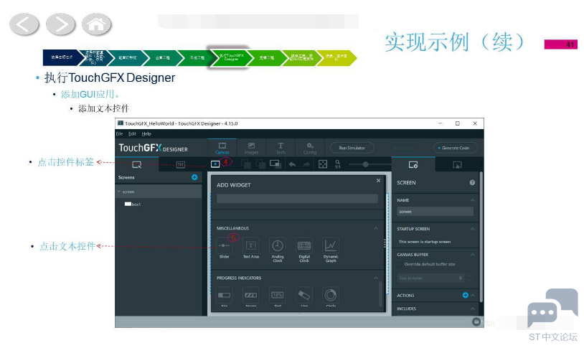Screen dimensions: 584x348
Task: Open the Screens list panel tab
Action: pyautogui.click(x=137, y=164)
